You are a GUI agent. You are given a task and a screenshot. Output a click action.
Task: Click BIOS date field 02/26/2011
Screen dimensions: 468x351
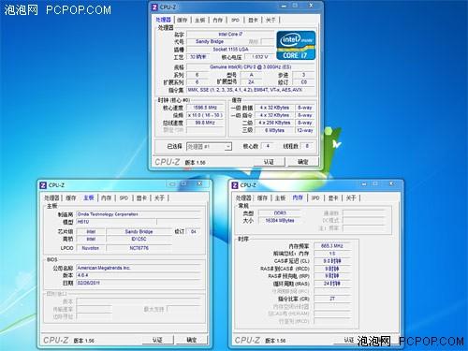[139, 283]
